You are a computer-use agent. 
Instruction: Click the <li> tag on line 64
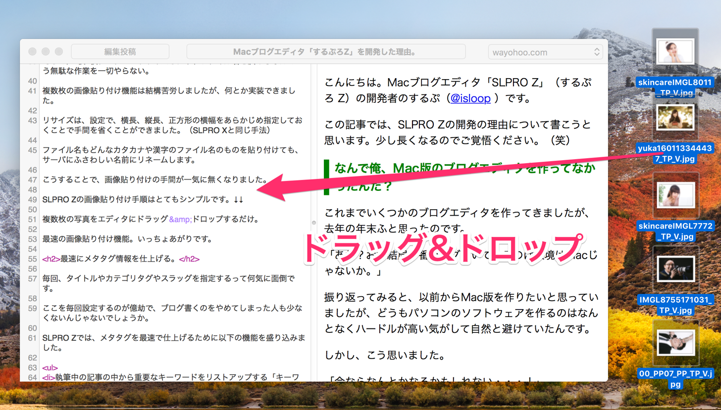click(49, 377)
